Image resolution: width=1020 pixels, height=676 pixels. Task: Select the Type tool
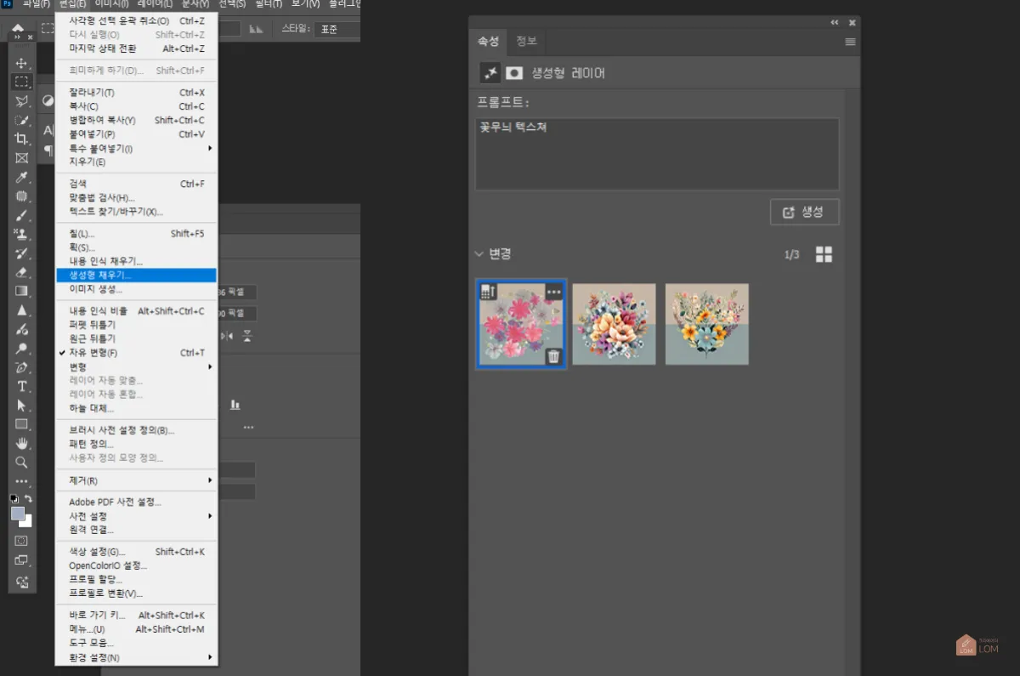pyautogui.click(x=22, y=386)
